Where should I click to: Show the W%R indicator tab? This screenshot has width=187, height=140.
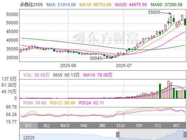tap(84, 125)
